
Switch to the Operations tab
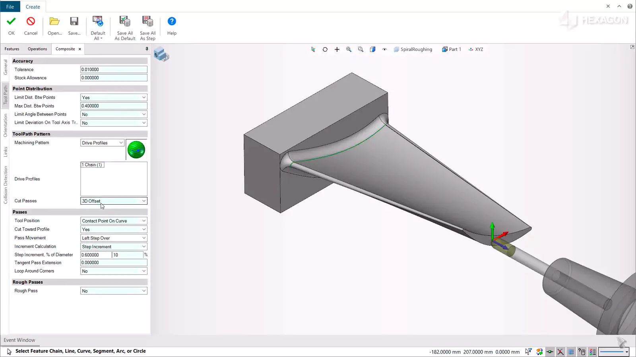pos(37,49)
